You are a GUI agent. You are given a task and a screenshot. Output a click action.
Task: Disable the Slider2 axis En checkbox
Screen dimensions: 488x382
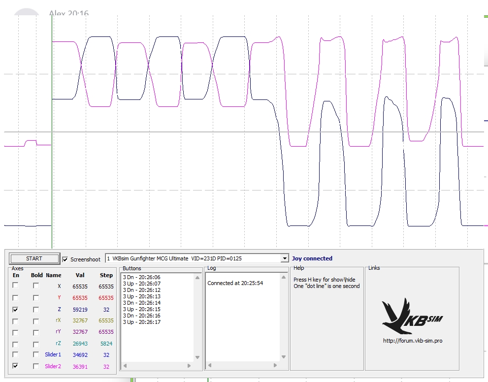[16, 366]
